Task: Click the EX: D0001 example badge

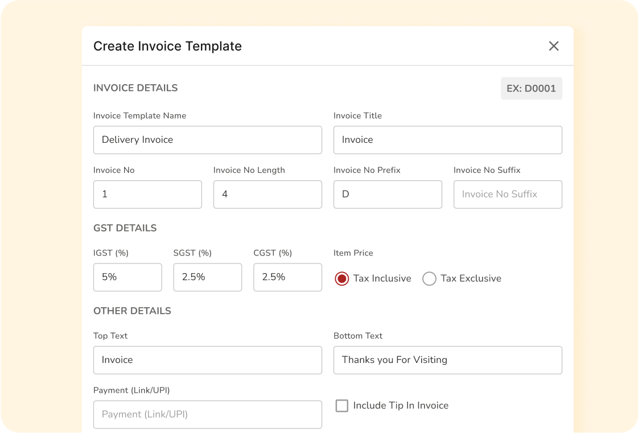Action: [531, 89]
